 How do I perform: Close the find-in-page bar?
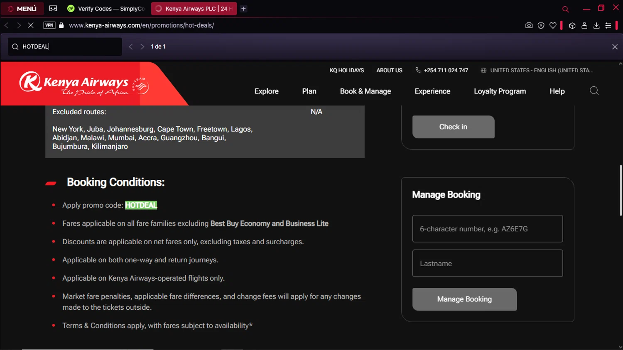pyautogui.click(x=615, y=47)
